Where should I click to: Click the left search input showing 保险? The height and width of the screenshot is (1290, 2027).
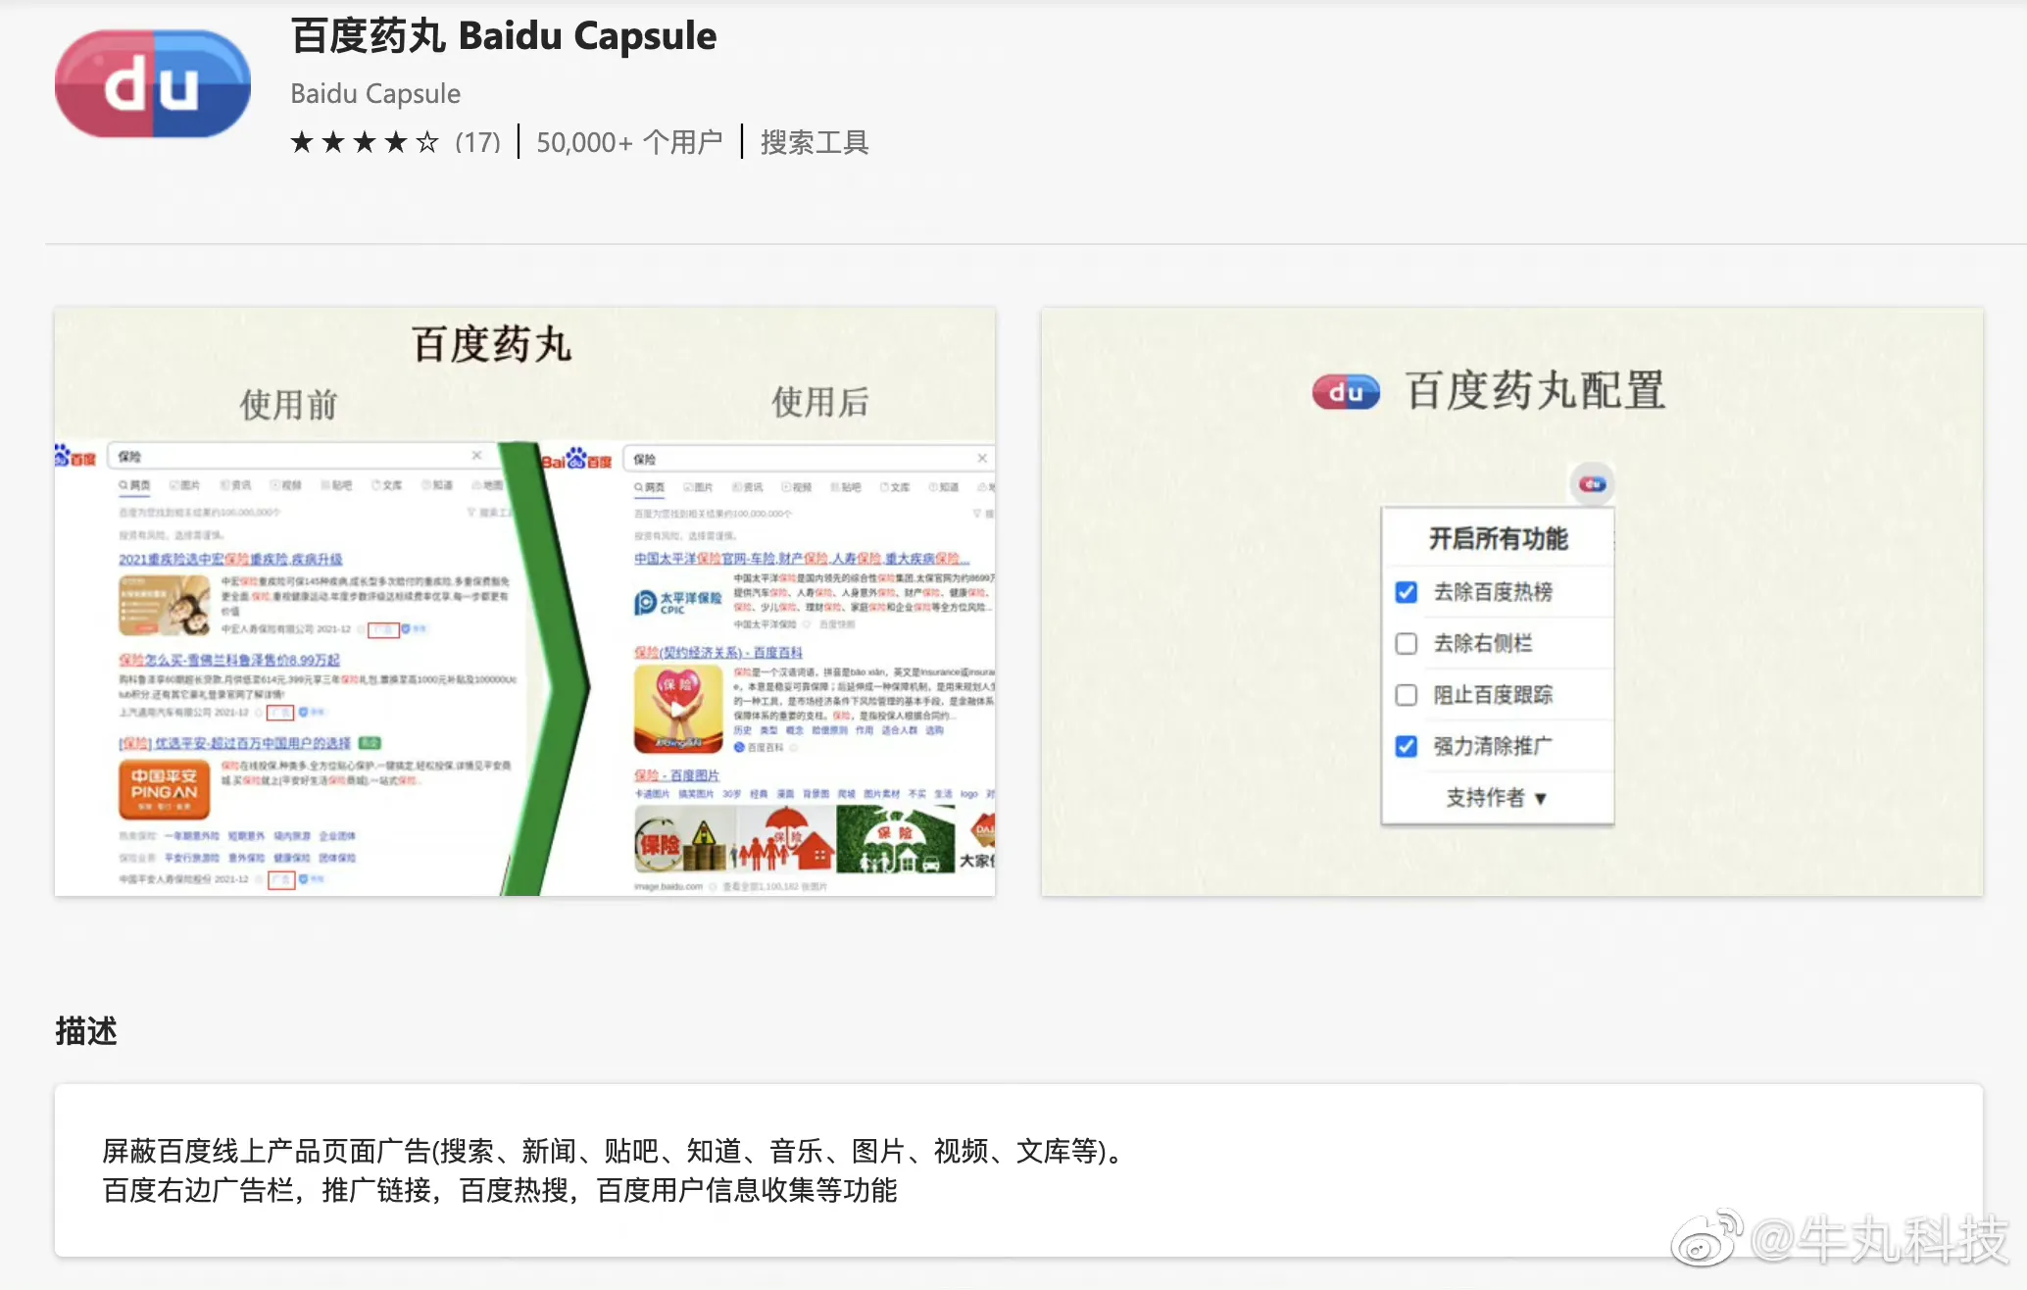coord(294,456)
